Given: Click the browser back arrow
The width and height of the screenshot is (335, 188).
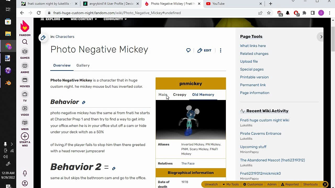Looking at the screenshot, I should click(22, 13).
